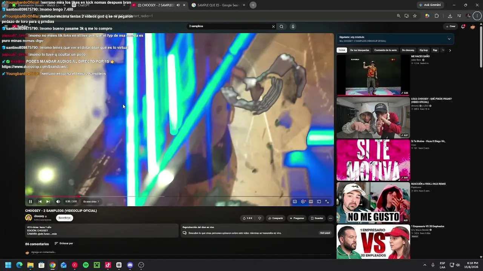Open the more actions menu beside Guardar
Viewport: 483px width, 271px height.
331,218
